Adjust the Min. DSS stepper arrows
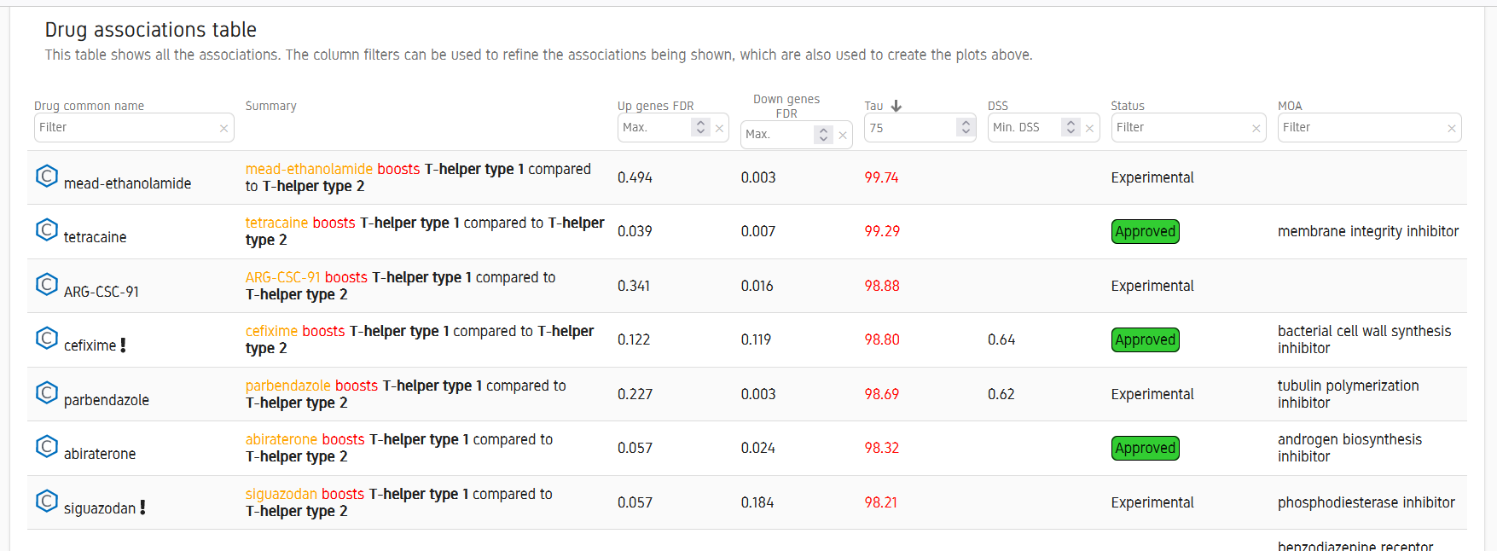This screenshot has width=1497, height=551. click(1071, 127)
